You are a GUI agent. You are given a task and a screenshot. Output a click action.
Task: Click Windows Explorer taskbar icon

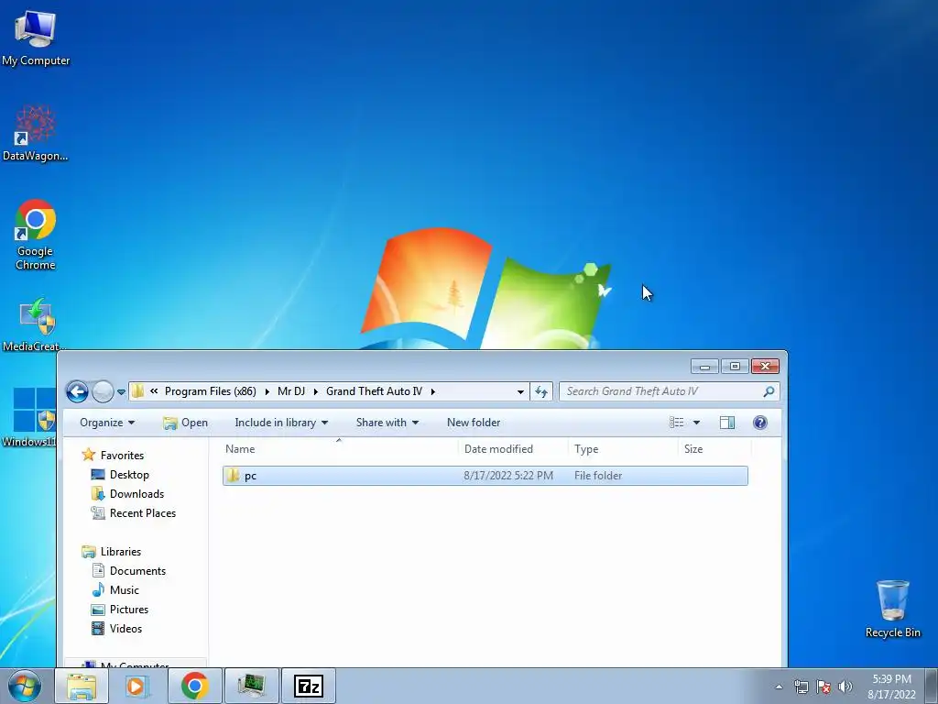[x=82, y=686]
